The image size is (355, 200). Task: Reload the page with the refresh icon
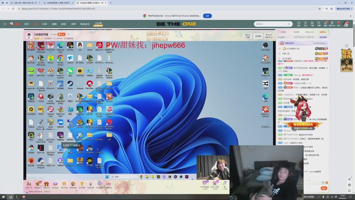pyautogui.click(x=13, y=8)
